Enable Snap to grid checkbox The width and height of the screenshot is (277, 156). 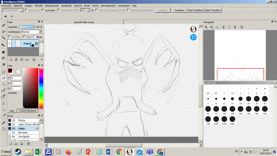tap(26, 10)
